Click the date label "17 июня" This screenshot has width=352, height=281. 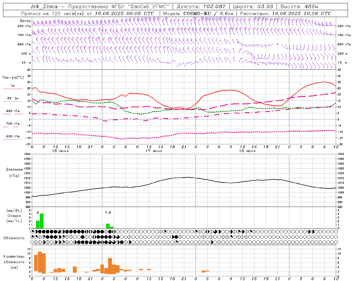click(154, 151)
